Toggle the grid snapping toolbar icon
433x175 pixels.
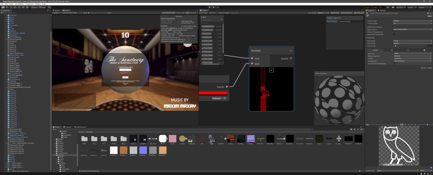pyautogui.click(x=49, y=7)
